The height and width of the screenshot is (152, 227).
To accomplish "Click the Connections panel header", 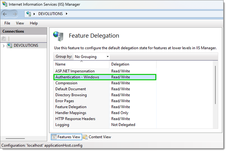I will [x=24, y=31].
